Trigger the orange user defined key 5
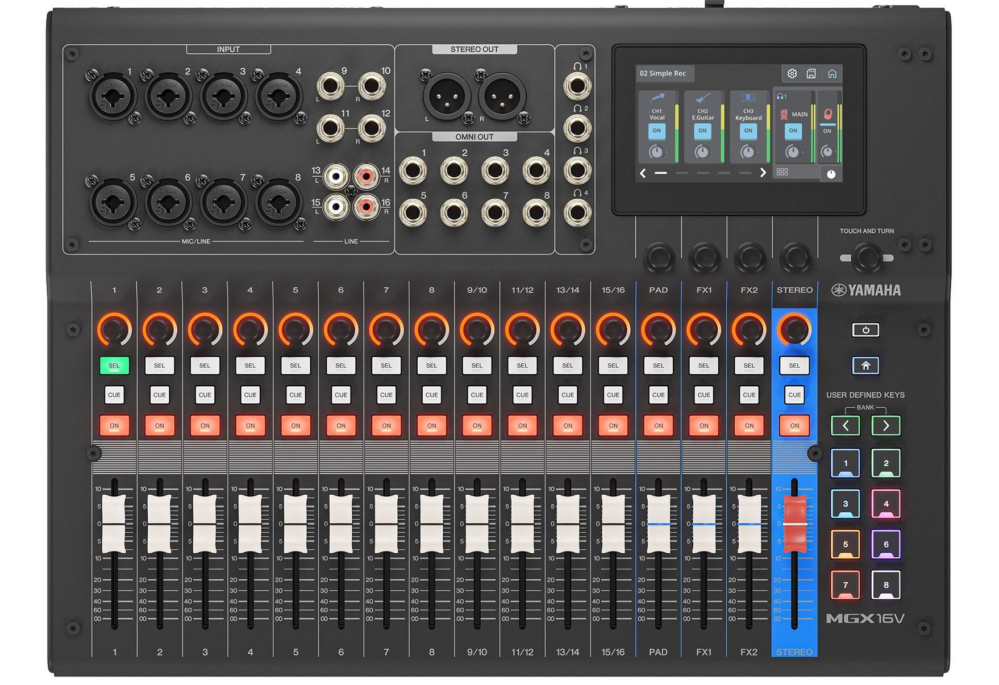Image resolution: width=999 pixels, height=685 pixels. click(x=846, y=544)
